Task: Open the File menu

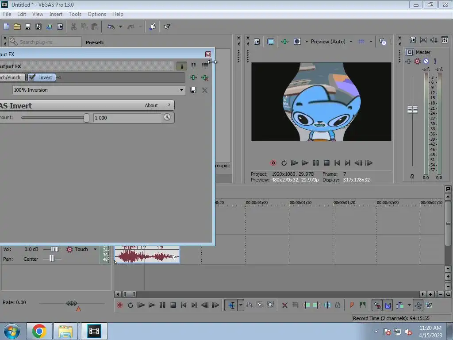Action: [x=7, y=14]
